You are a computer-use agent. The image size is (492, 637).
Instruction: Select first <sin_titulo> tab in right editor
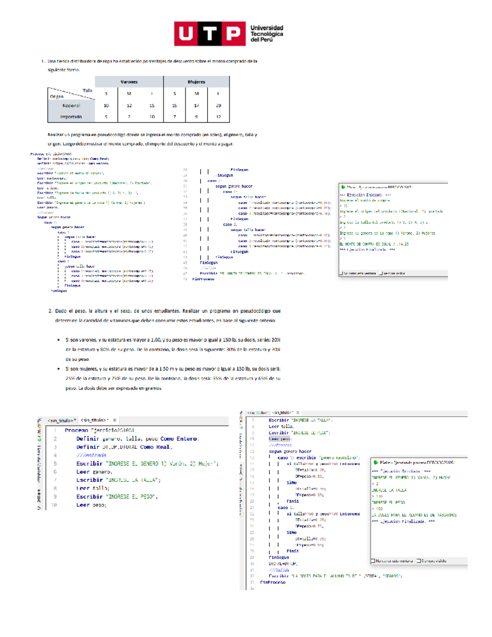(257, 413)
